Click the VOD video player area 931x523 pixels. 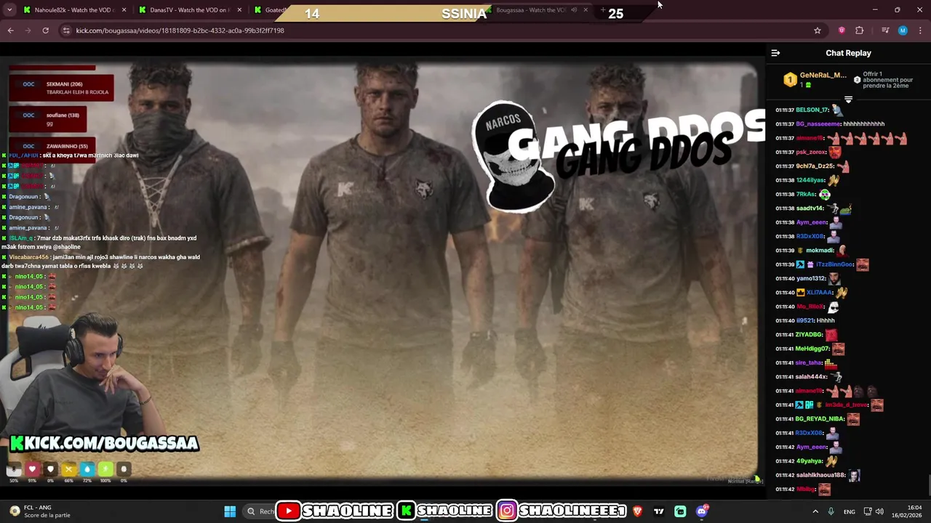383,270
